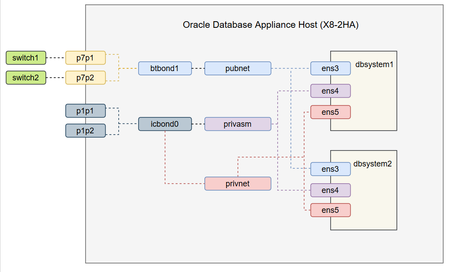
Task: Click the Oracle Database Appliance Host title
Action: (x=271, y=25)
